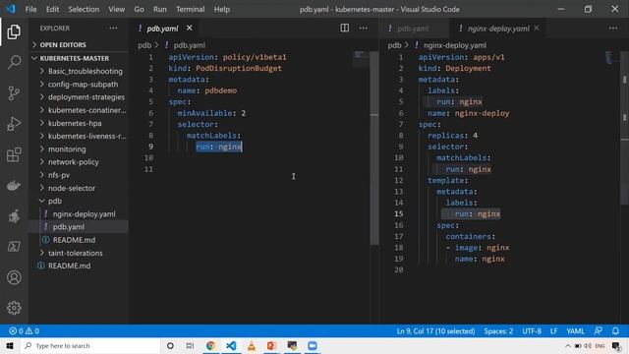
Task: Open the Windows Start menu
Action: pos(10,345)
